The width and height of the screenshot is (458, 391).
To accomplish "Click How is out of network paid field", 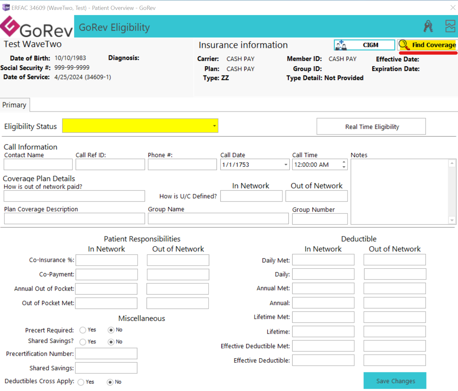I will [74, 196].
